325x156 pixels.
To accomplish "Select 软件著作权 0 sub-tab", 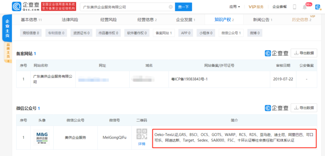I will (x=137, y=33).
